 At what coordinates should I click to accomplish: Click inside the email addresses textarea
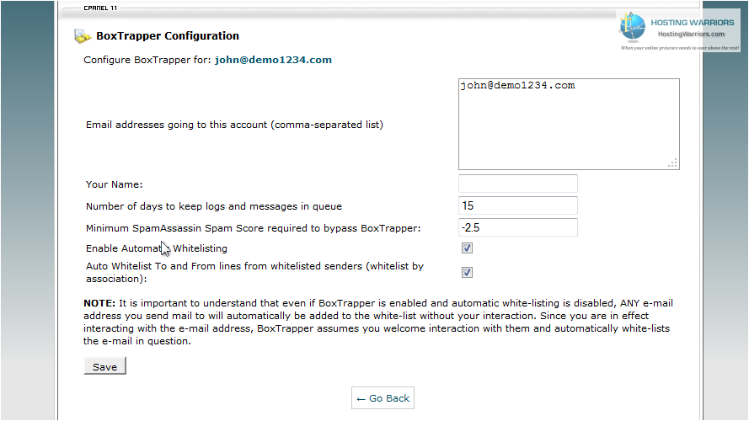point(569,124)
